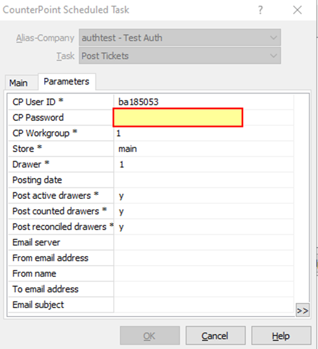The width and height of the screenshot is (318, 349).
Task: Click the From email address field
Action: pyautogui.click(x=204, y=258)
